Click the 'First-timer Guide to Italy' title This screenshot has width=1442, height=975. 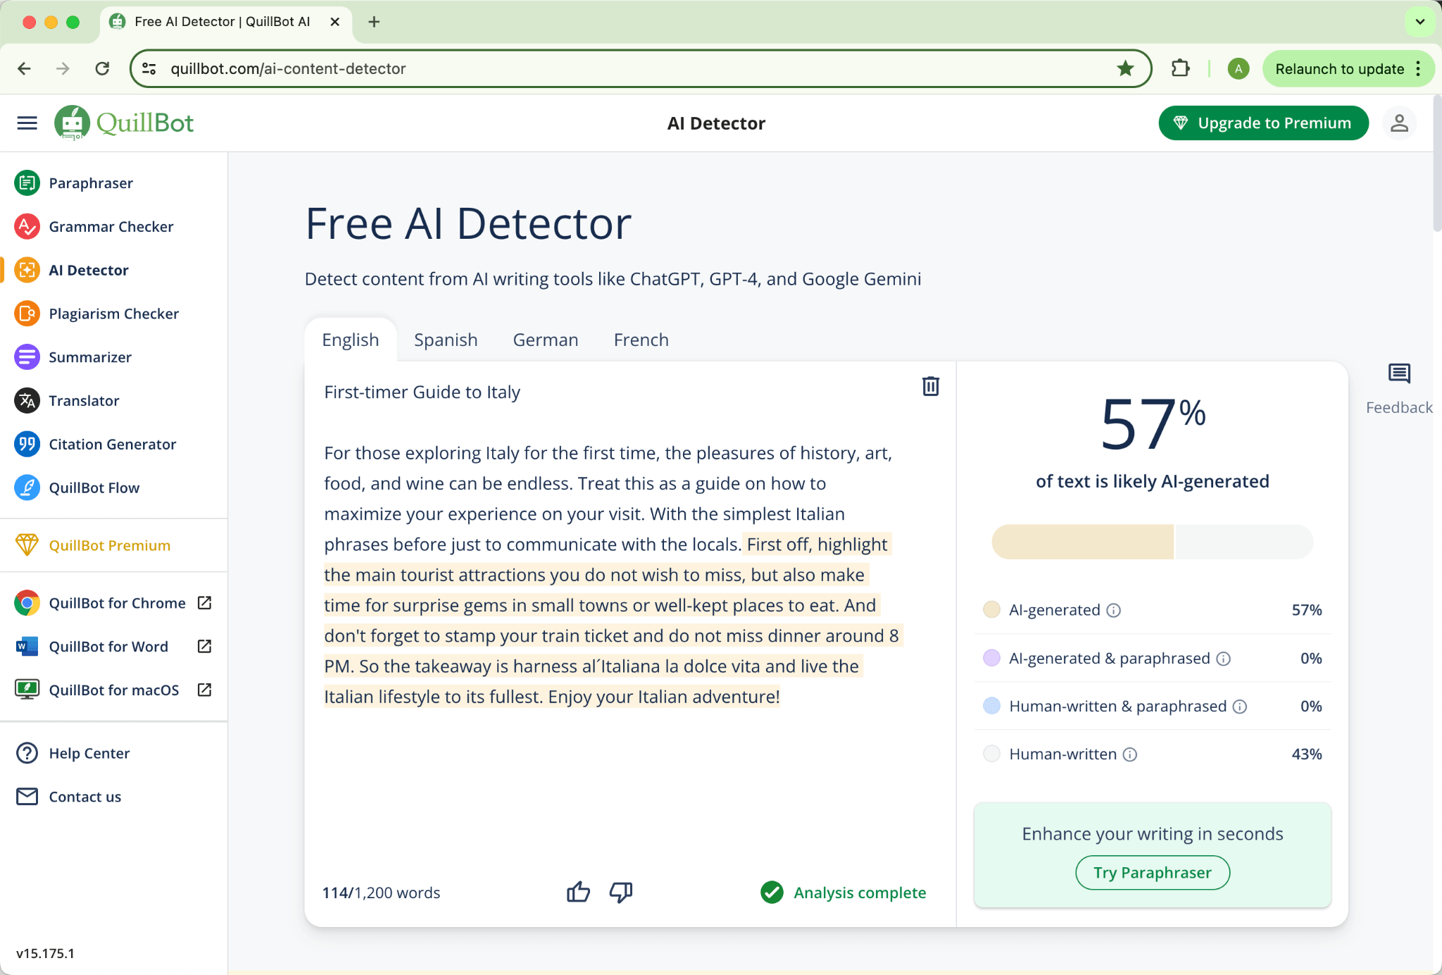click(x=422, y=392)
